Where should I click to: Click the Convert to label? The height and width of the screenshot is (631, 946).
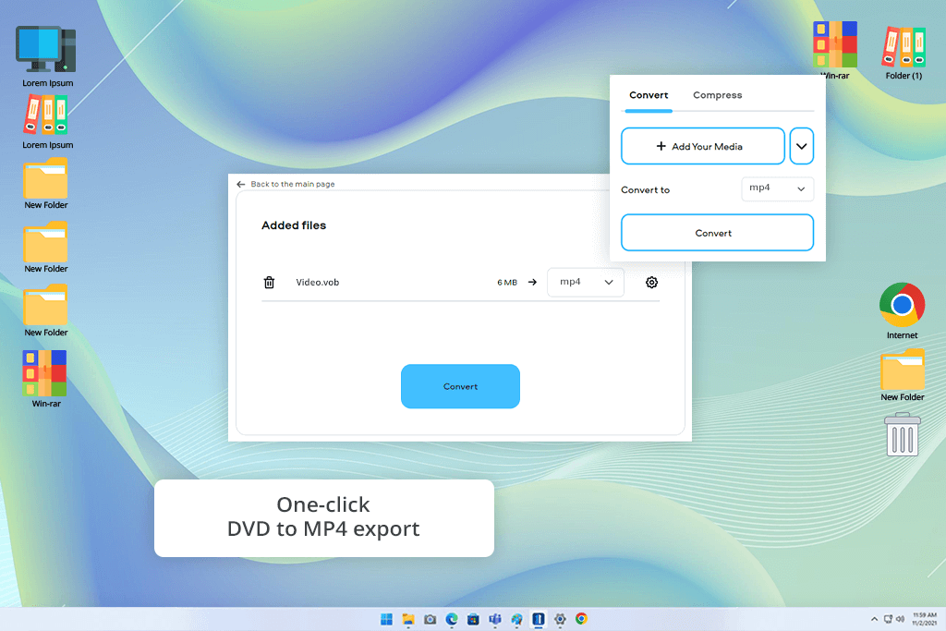click(645, 190)
